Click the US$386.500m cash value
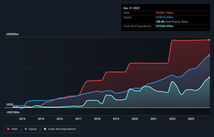Screen dimensions: 214x137 [164, 26]
